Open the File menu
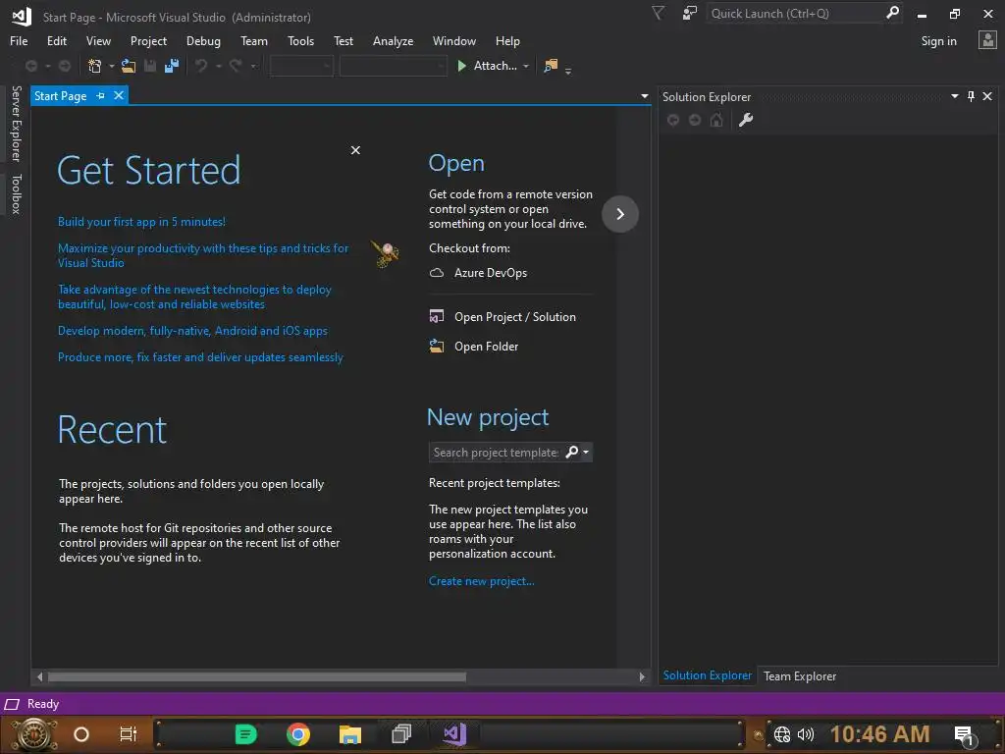Screen dimensions: 1005x754 click(x=19, y=41)
